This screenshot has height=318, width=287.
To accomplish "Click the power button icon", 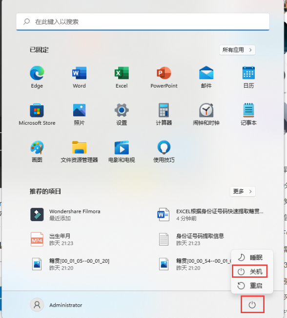I will point(252,305).
